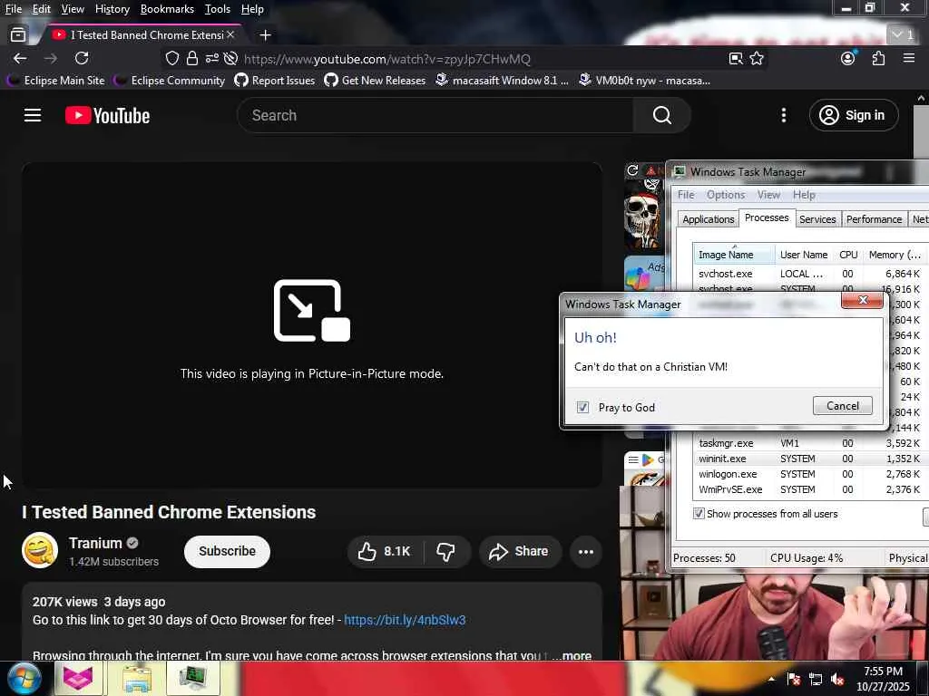Click the YouTube search input field

coord(435,115)
